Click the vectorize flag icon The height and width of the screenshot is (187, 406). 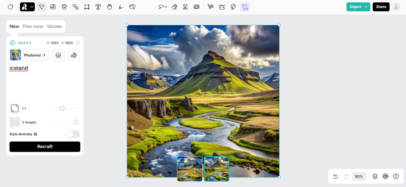(x=211, y=7)
